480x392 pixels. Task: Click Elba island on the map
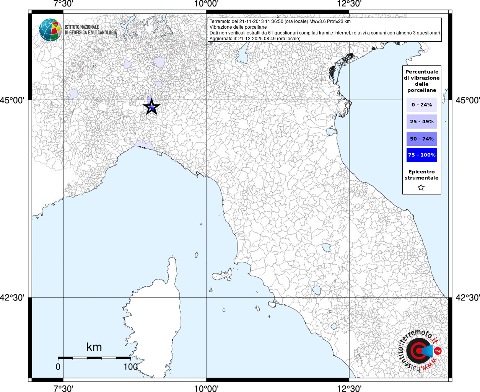223,274
